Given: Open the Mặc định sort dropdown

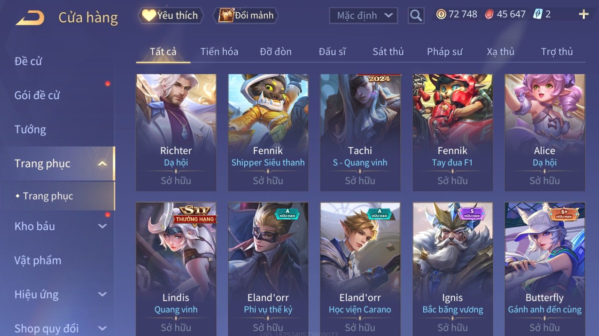Looking at the screenshot, I should coord(364,16).
